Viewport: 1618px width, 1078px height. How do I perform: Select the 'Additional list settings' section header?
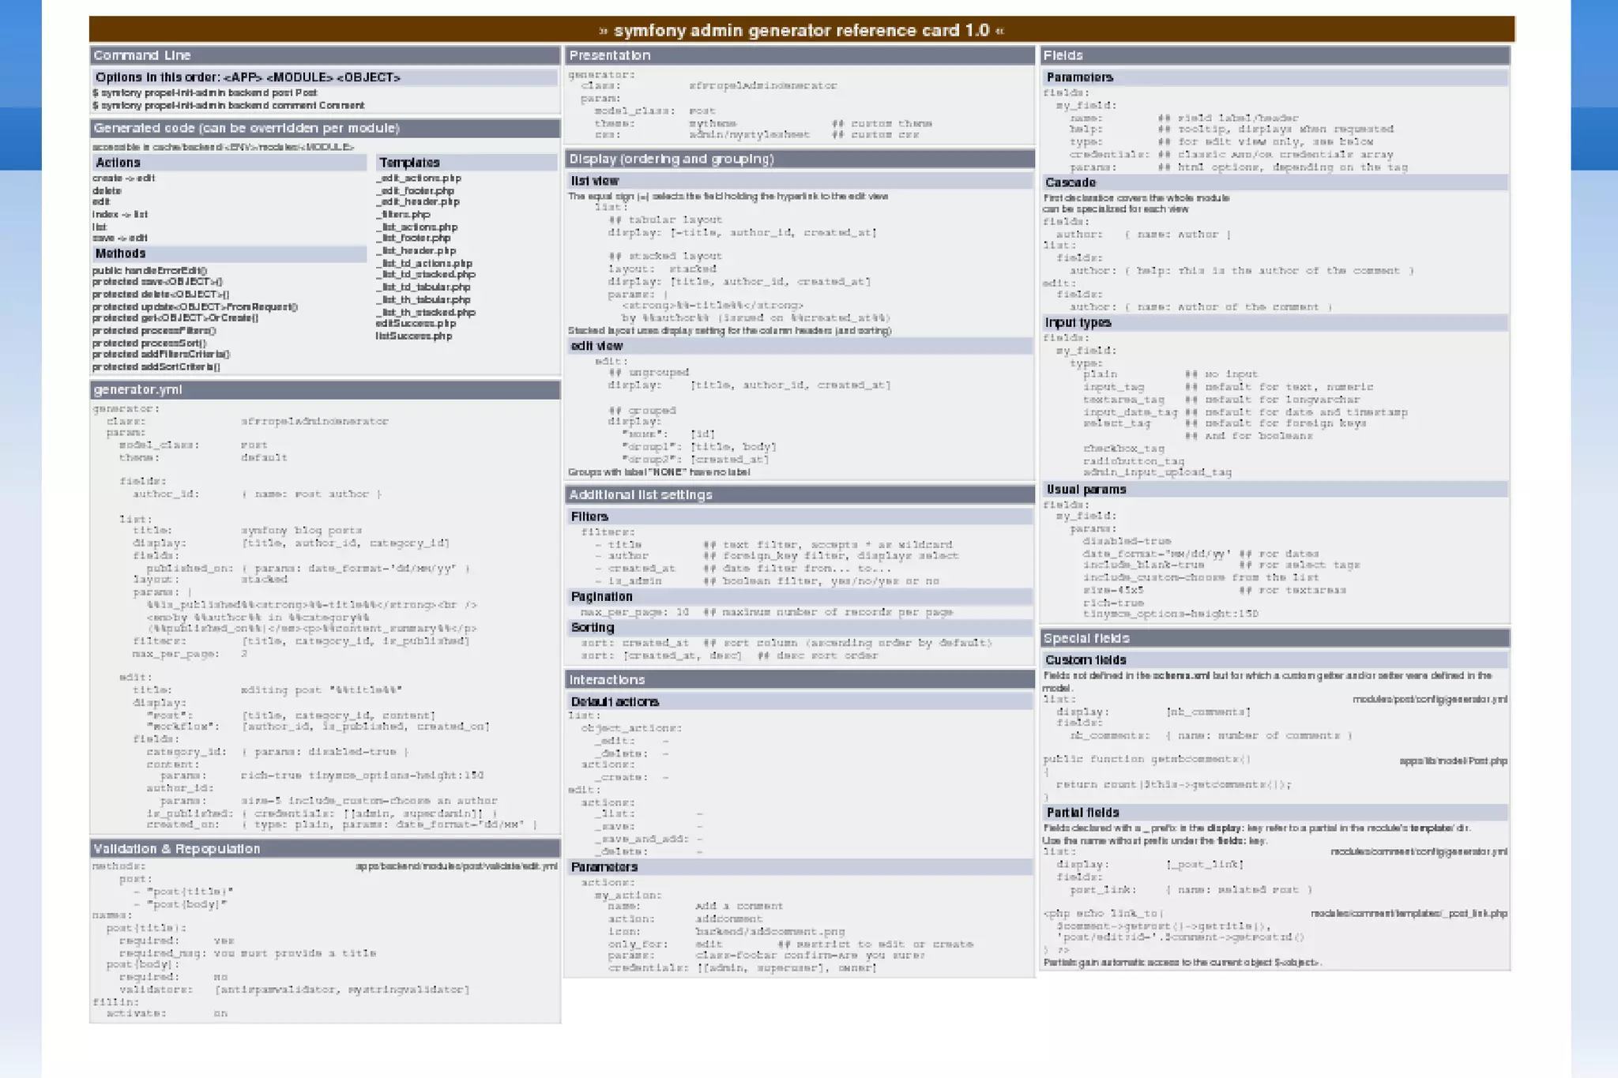click(x=800, y=494)
